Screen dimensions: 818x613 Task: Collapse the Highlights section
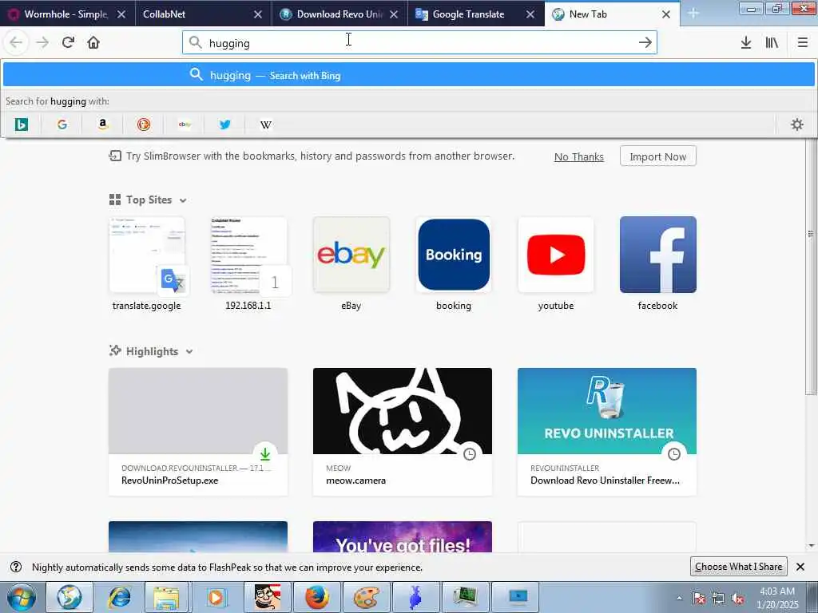189,352
